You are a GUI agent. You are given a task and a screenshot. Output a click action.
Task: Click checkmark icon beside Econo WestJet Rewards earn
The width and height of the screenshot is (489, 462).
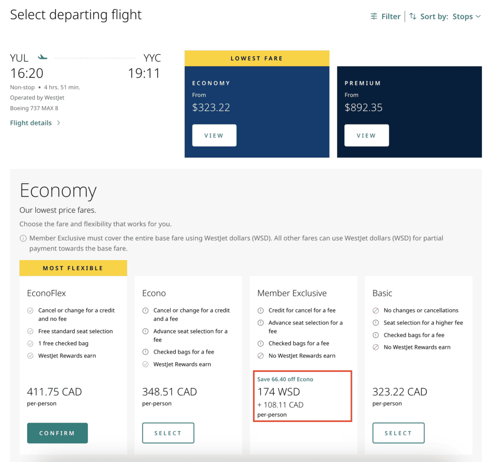(x=146, y=365)
